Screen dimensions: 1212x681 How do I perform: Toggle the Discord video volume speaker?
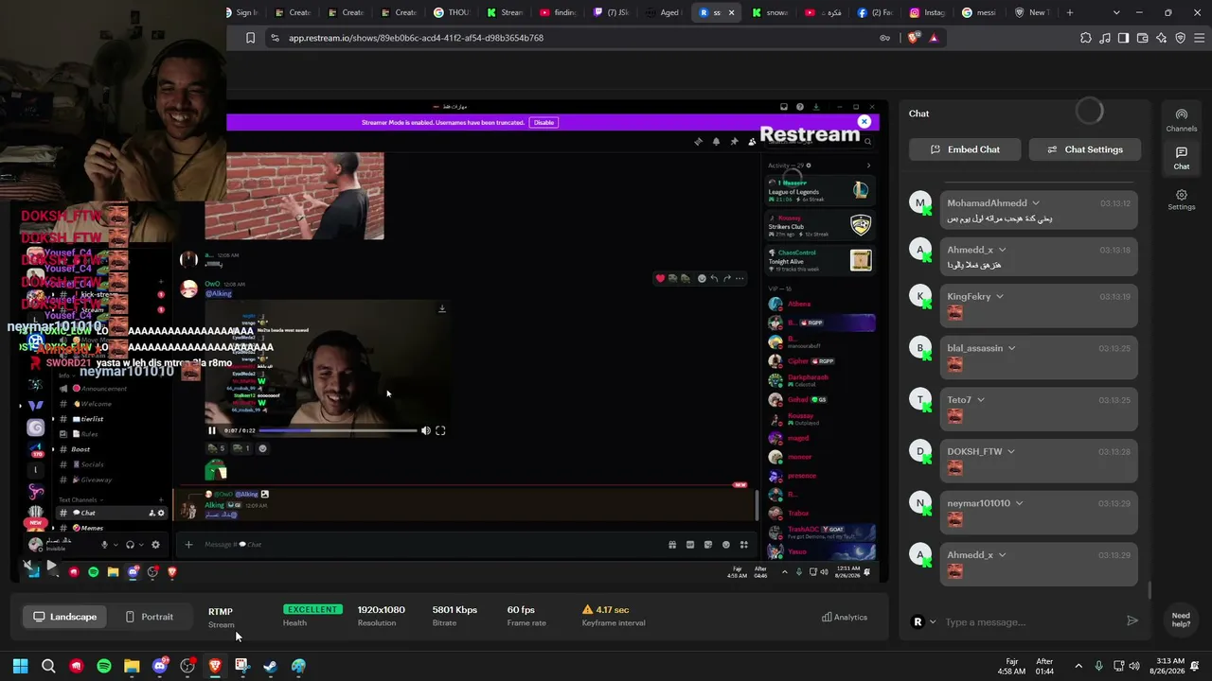click(426, 430)
